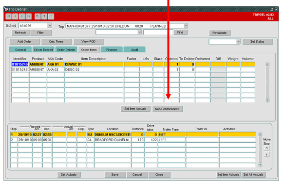Select the 'DESC 02' item description cell
The width and height of the screenshot is (284, 185).
(94, 69)
